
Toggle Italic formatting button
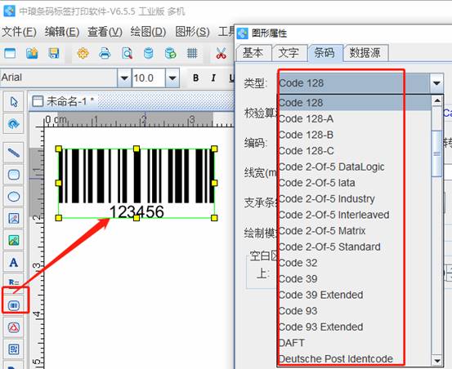tap(213, 78)
